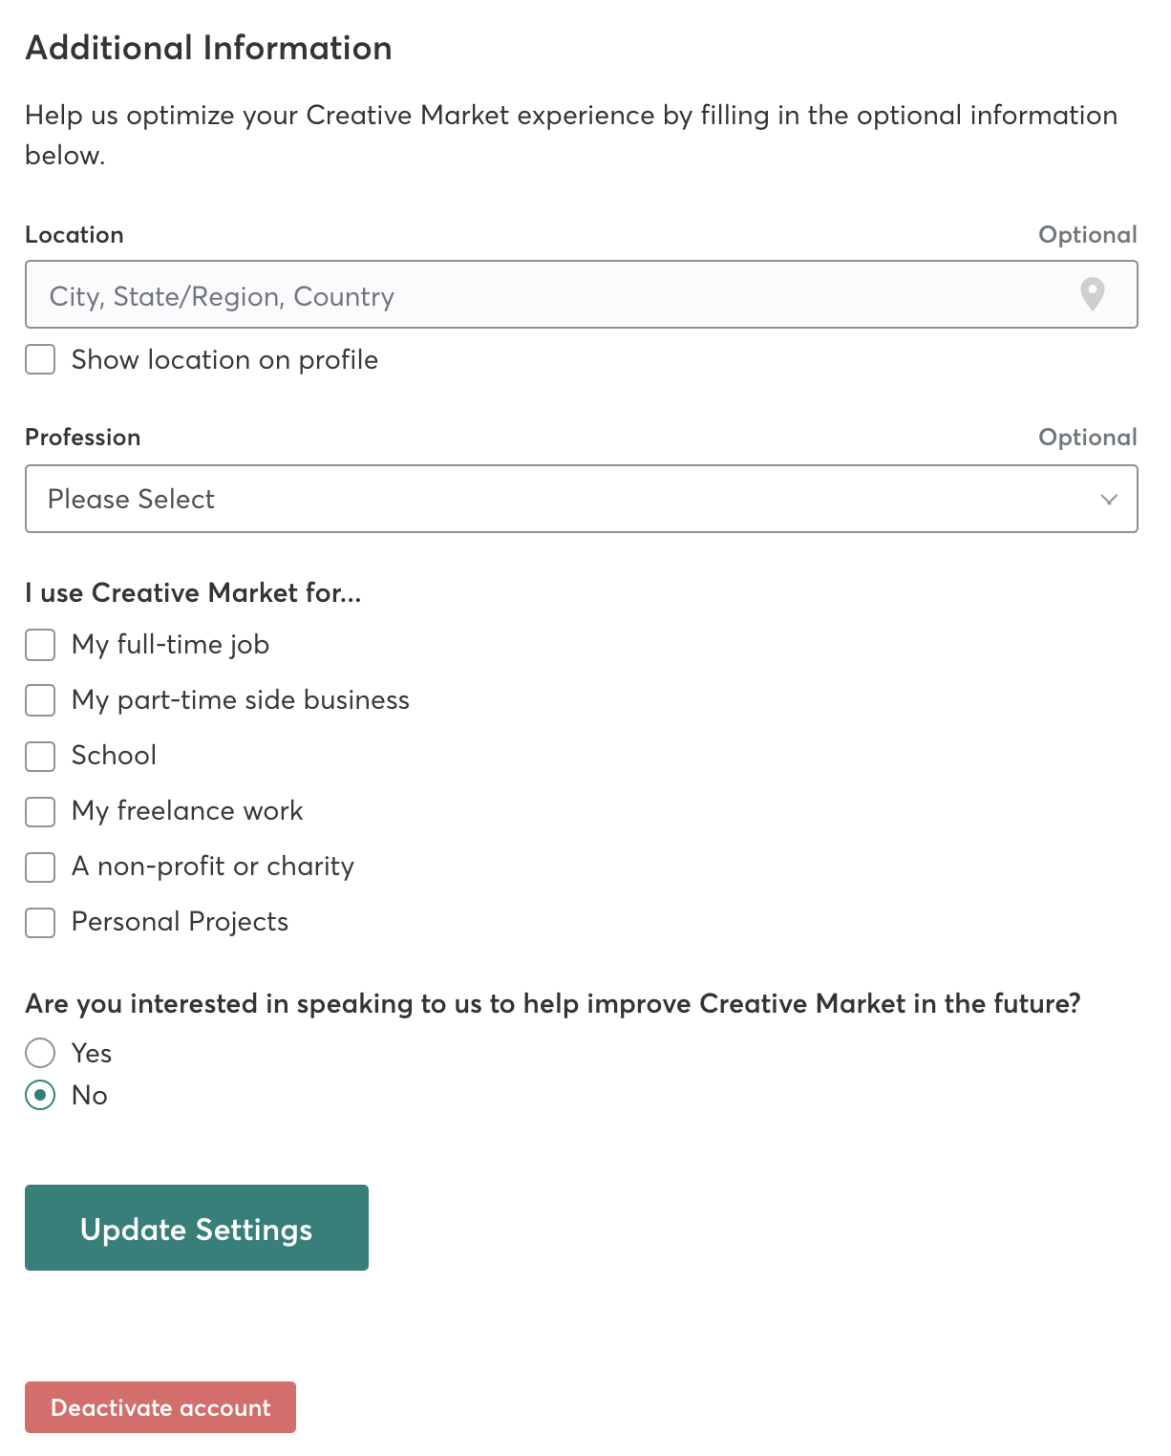Click the Show location on profile label
1171x1456 pixels.
pyautogui.click(x=224, y=359)
